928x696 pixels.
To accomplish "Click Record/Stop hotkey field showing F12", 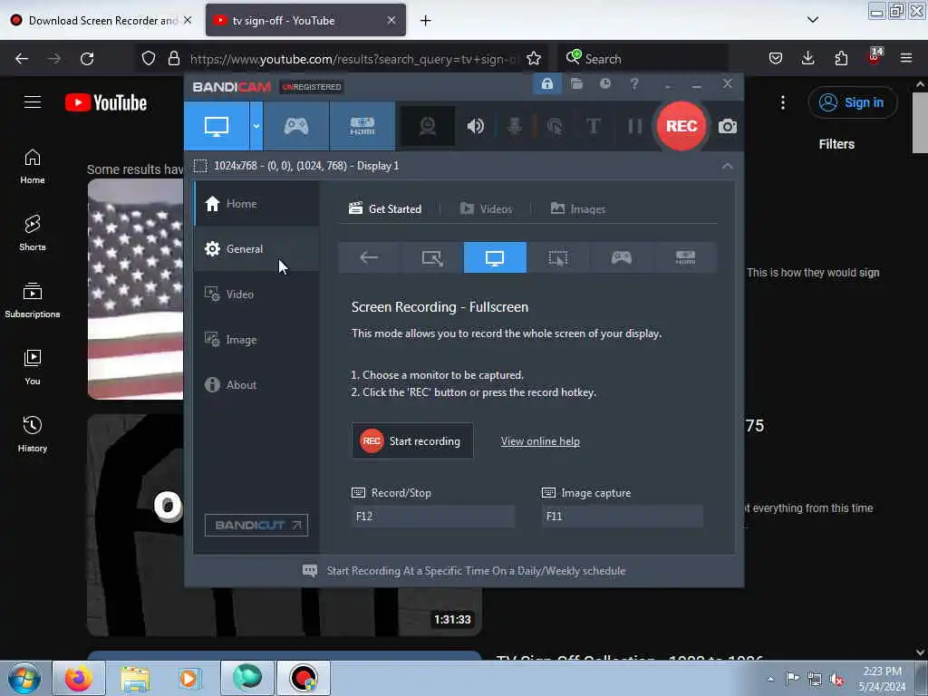I will [432, 517].
